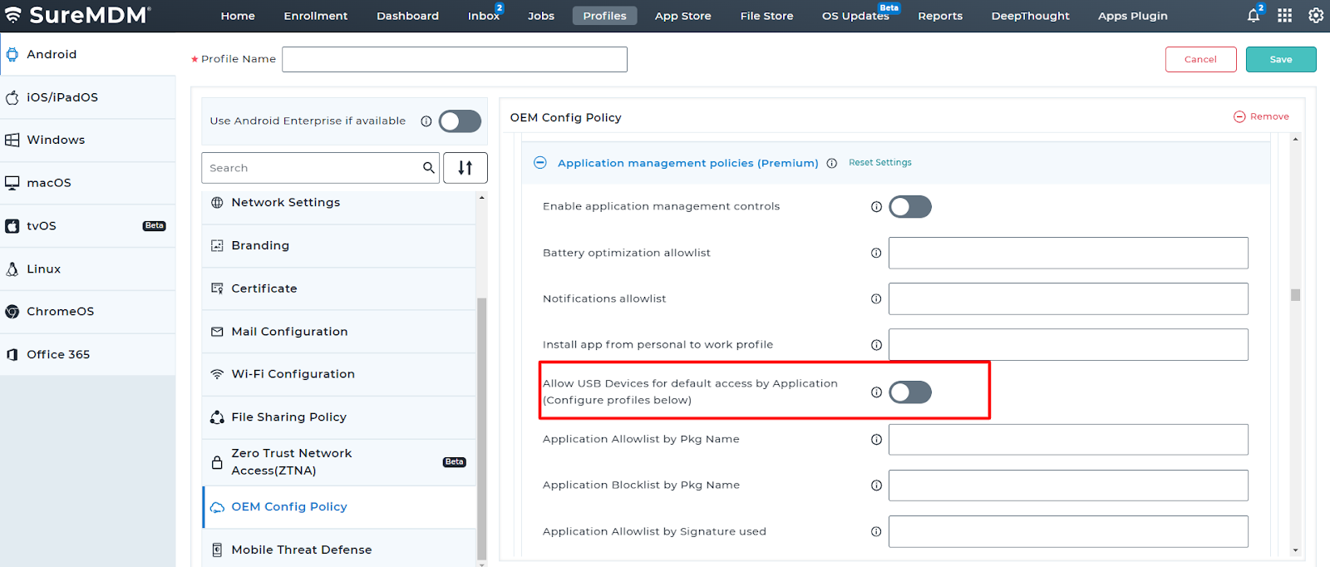Open Network Settings policy

click(339, 203)
